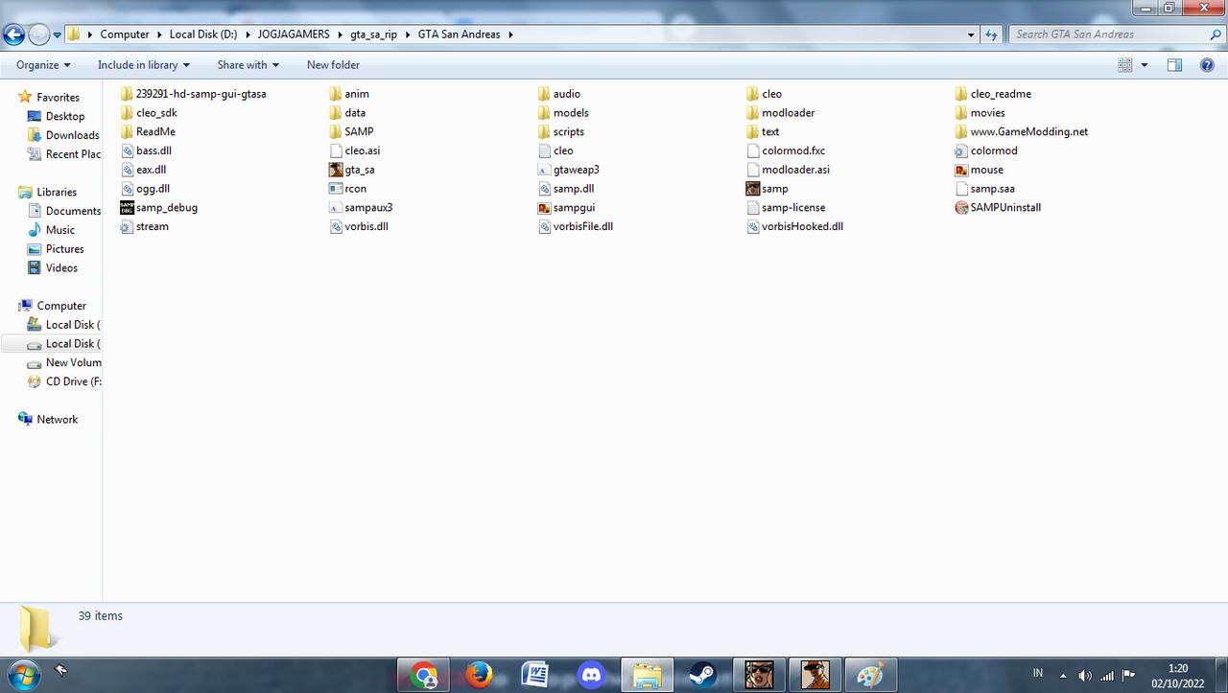Screen dimensions: 1228x693
Task: Open the Windows Start menu
Action: coord(24,674)
